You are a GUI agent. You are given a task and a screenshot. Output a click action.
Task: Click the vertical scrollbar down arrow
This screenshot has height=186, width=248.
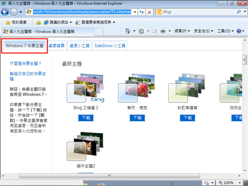coord(245,171)
